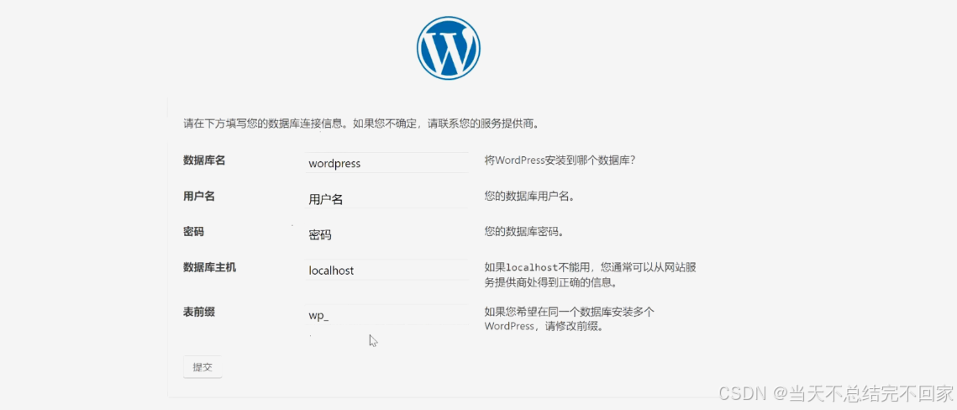957x410 pixels.
Task: Click the 用户名 input field
Action: point(387,199)
